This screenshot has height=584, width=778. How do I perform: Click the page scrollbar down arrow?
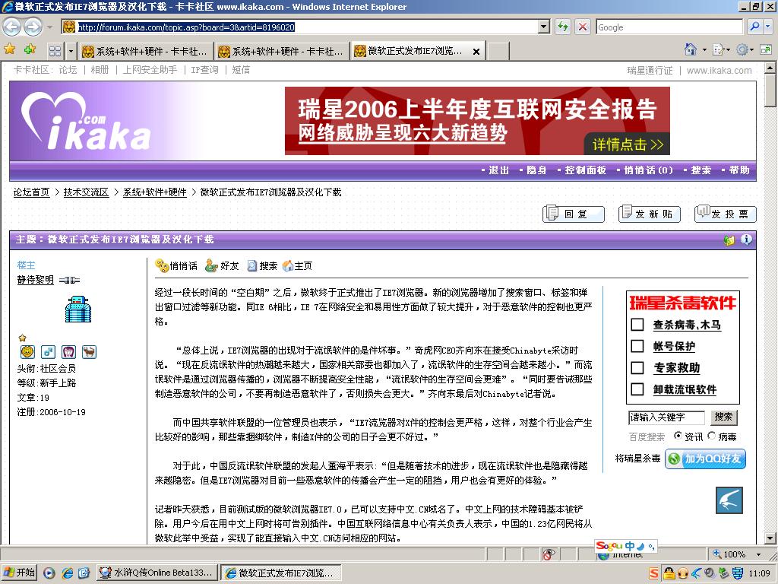pyautogui.click(x=770, y=538)
